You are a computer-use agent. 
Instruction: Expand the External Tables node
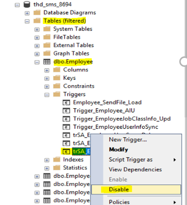37,46
